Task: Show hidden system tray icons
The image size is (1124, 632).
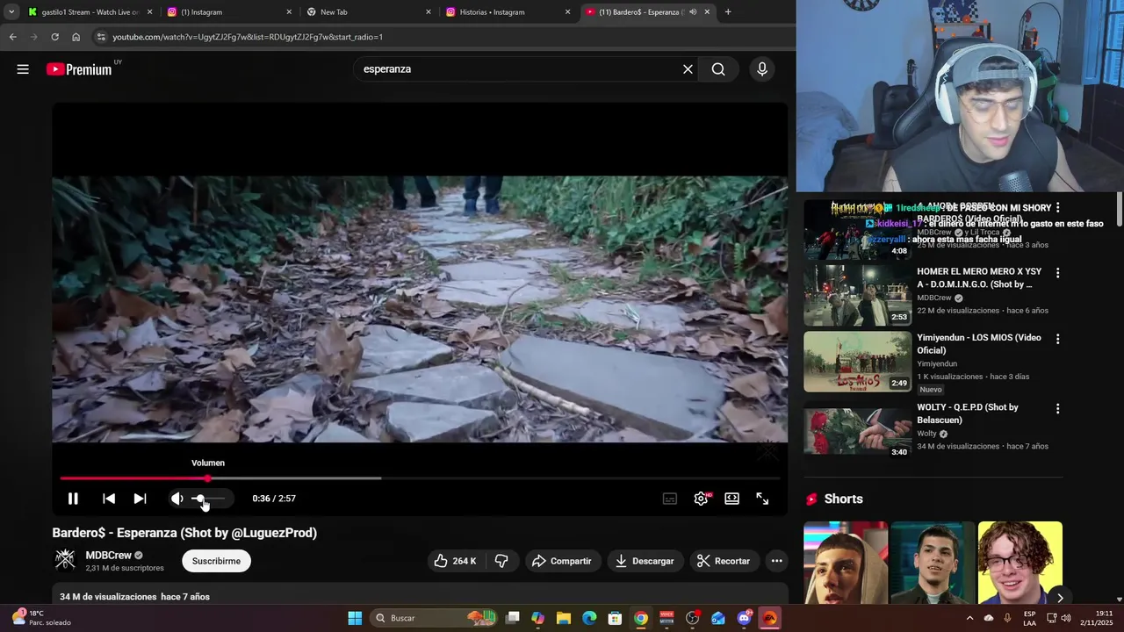Action: (969, 618)
